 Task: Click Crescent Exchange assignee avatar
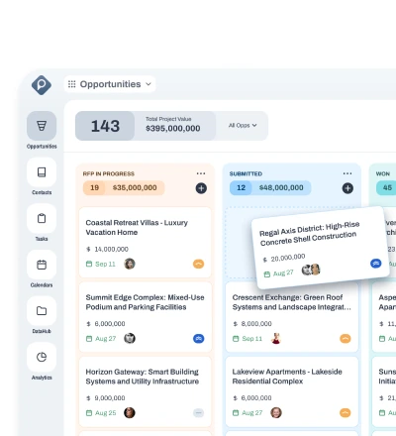(x=276, y=338)
